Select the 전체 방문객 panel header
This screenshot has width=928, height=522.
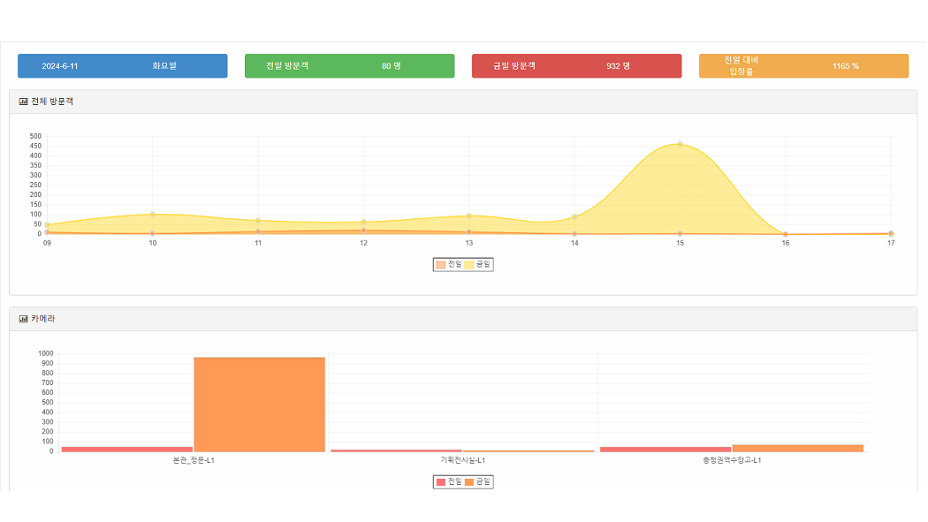point(463,102)
